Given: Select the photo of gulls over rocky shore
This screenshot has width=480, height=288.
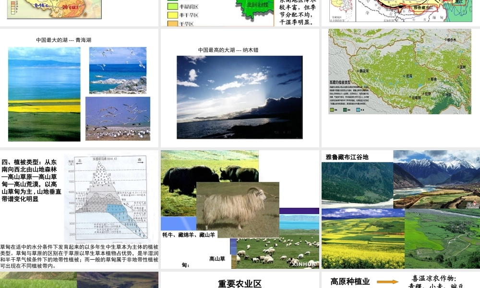Looking at the screenshot, I should (118, 71).
